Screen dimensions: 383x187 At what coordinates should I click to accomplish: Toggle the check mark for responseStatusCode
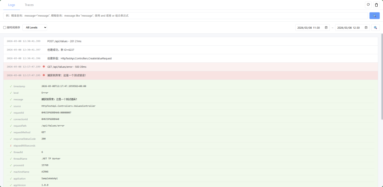[x=11, y=139]
